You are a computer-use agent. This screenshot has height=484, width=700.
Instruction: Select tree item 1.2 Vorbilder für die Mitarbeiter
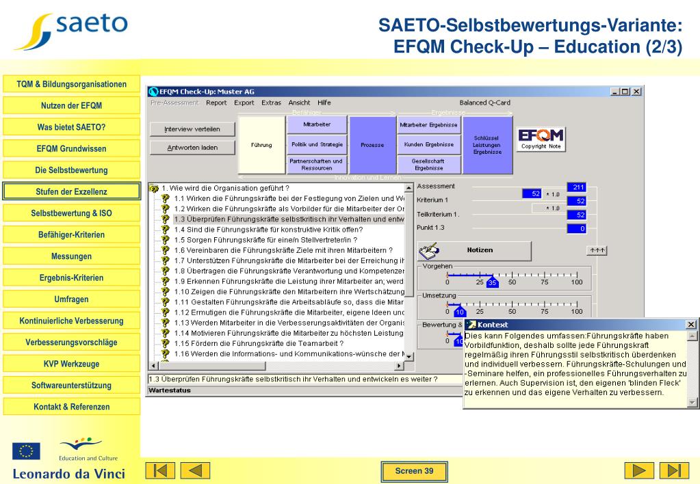pos(289,209)
